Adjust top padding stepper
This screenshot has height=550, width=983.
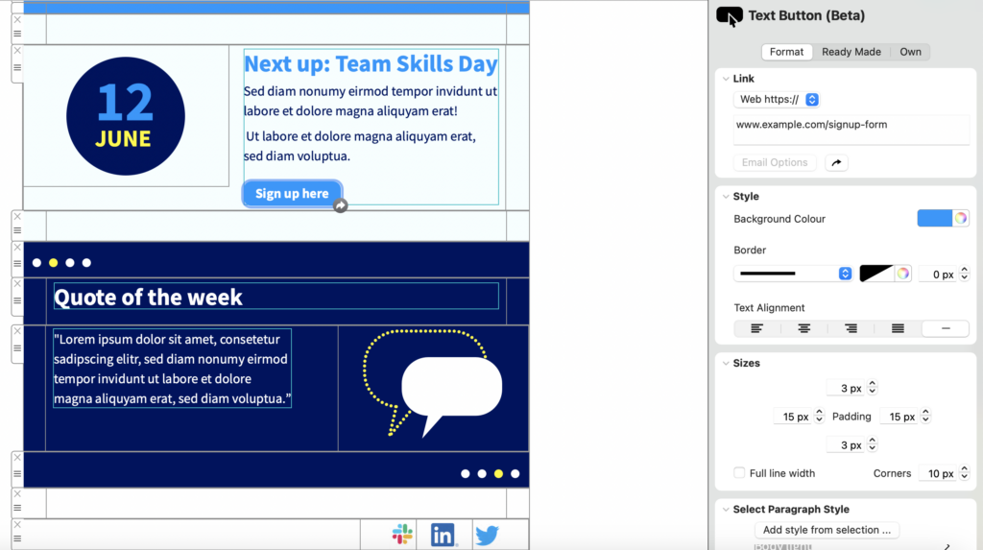pyautogui.click(x=872, y=388)
